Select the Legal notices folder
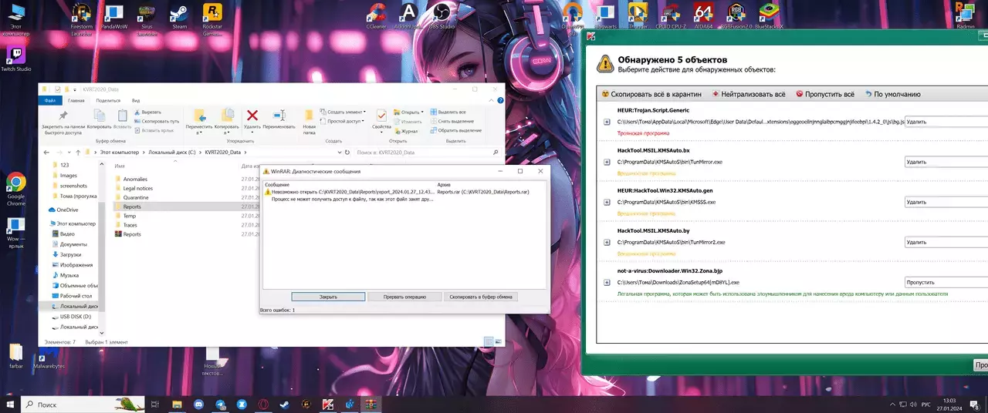 [138, 188]
